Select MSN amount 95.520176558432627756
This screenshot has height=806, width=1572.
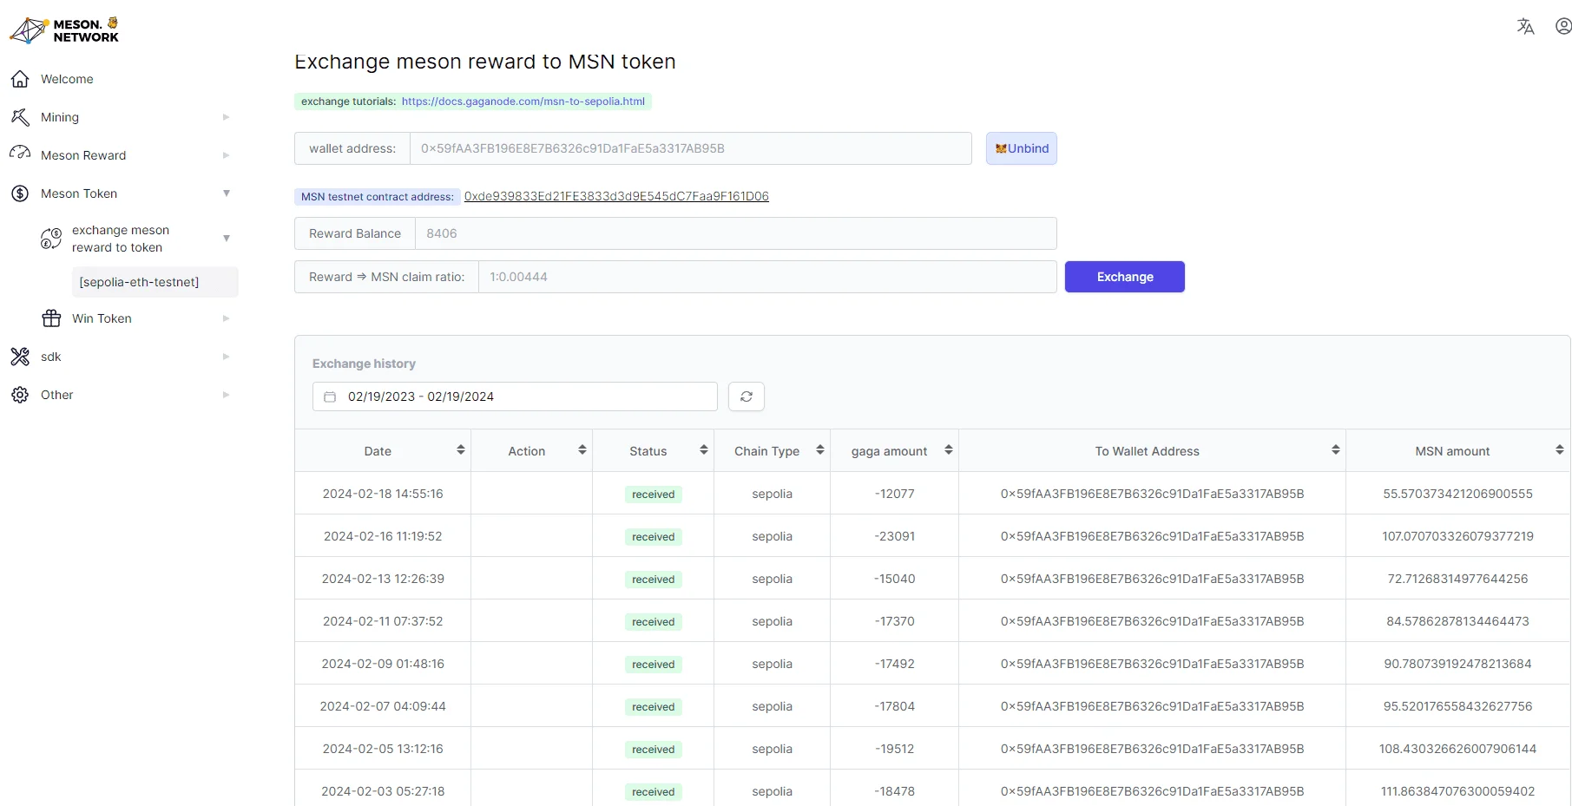[1458, 706]
